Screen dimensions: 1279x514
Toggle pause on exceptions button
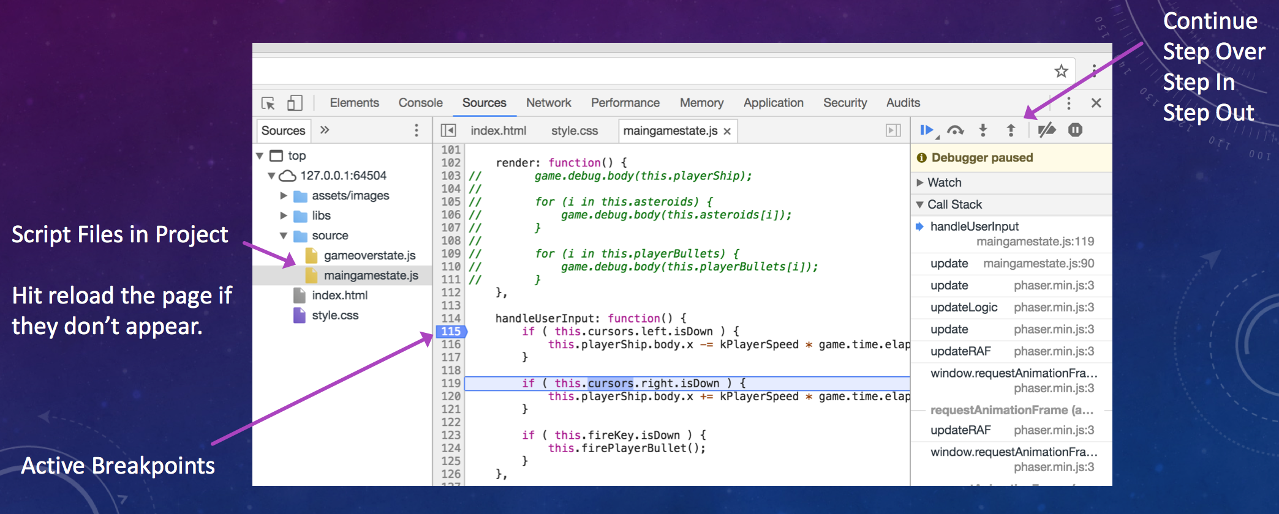1075,130
